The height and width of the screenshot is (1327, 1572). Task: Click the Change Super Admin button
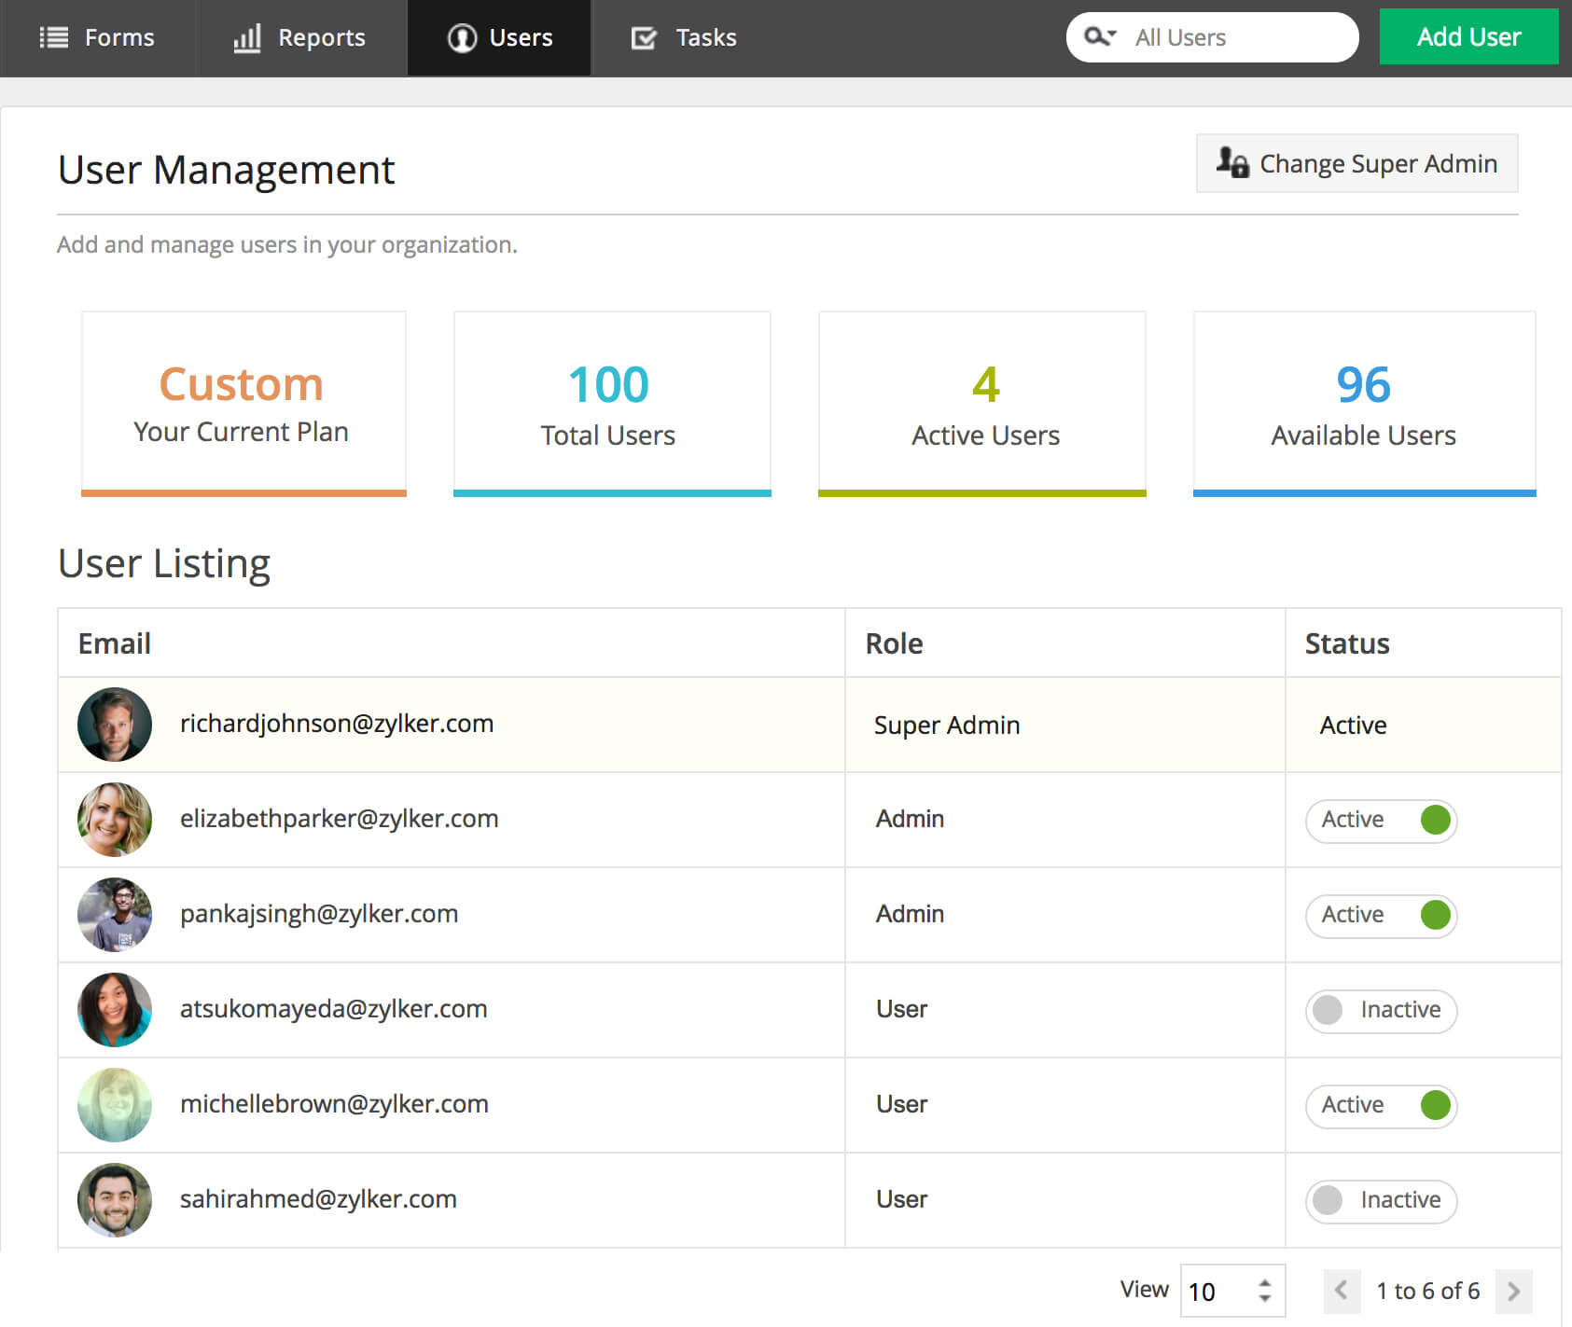1356,163
